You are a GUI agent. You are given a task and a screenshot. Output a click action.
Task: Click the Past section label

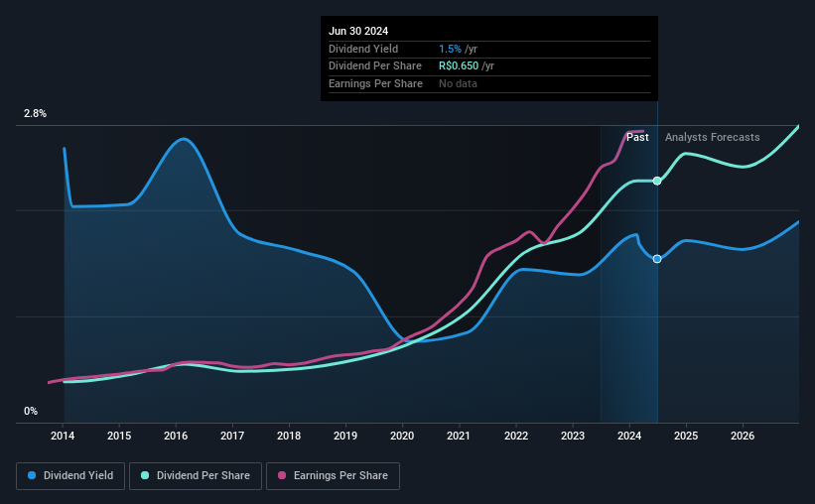[x=637, y=137]
